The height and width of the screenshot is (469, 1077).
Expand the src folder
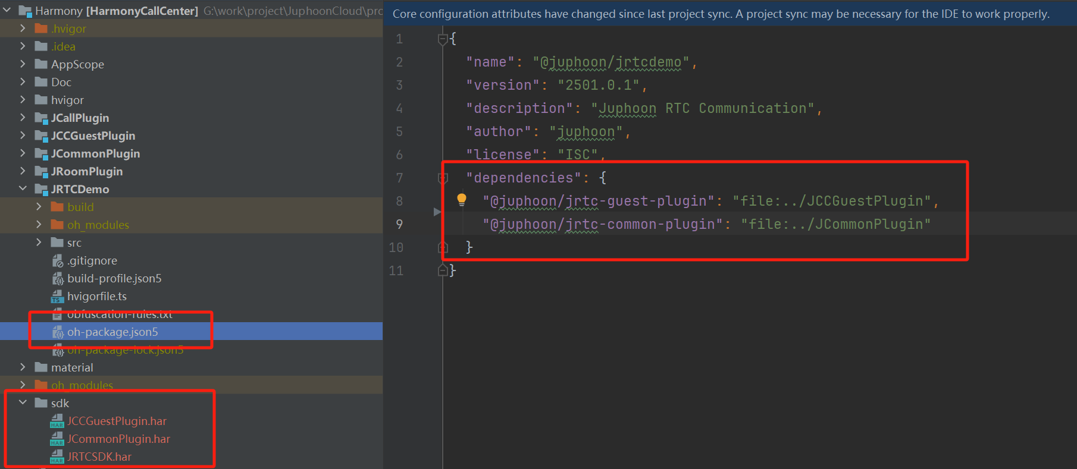(x=39, y=242)
